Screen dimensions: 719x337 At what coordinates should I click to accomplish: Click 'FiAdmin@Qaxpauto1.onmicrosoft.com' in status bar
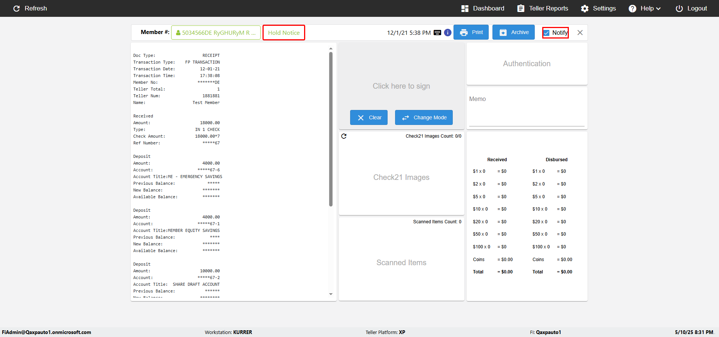(46, 332)
